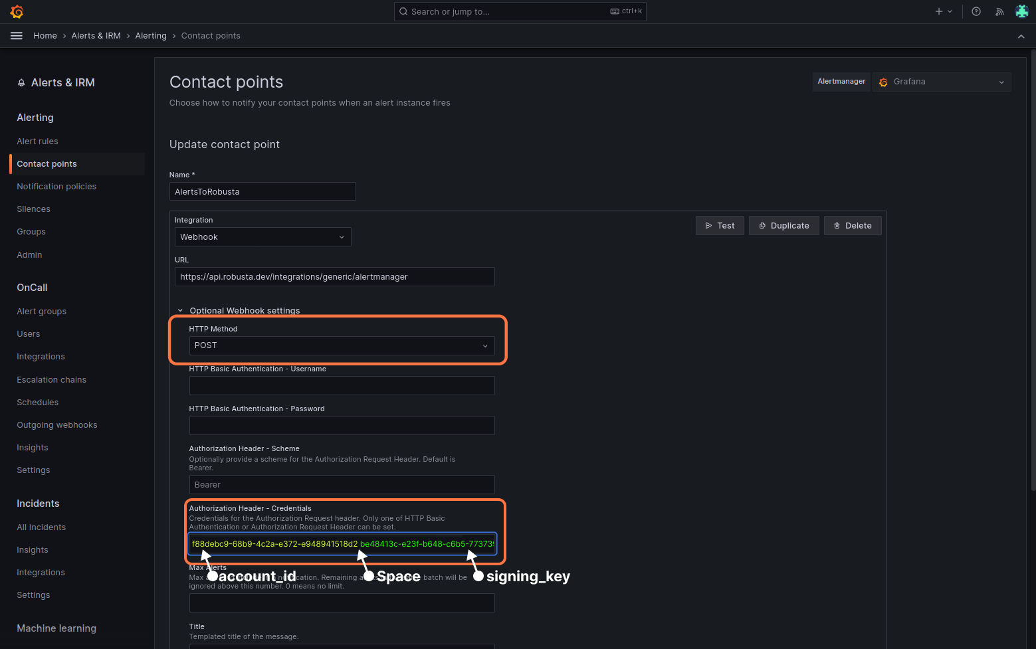This screenshot has height=649, width=1036.
Task: Select Escalation chains under OnCall
Action: [x=51, y=380]
